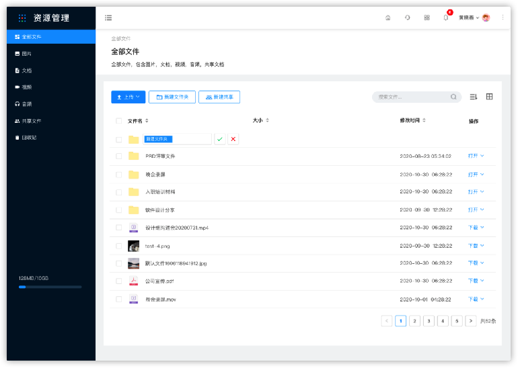Switch to the sorted list view icon
This screenshot has width=518, height=368.
tap(474, 97)
